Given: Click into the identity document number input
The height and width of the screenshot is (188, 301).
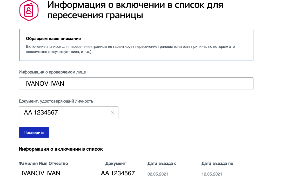Looking at the screenshot, I should coord(65,113).
